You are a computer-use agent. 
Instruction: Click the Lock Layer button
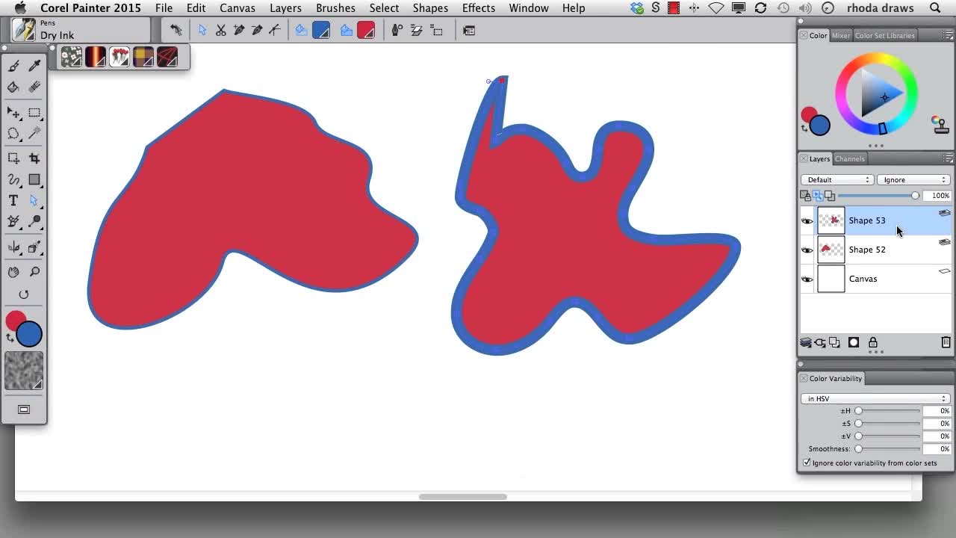872,343
